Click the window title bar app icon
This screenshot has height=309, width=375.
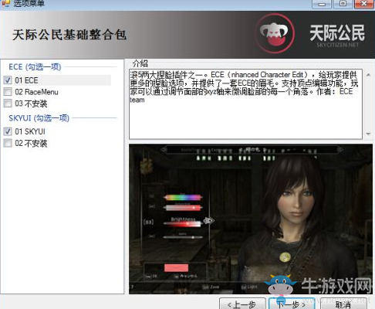(x=5, y=3)
